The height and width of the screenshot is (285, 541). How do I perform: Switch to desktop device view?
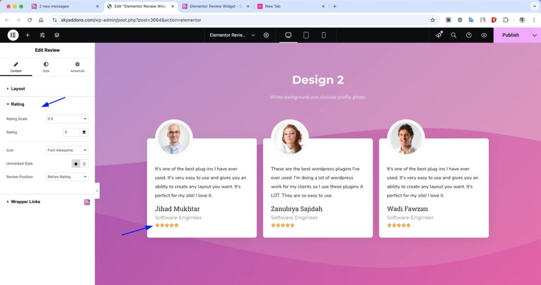click(288, 35)
